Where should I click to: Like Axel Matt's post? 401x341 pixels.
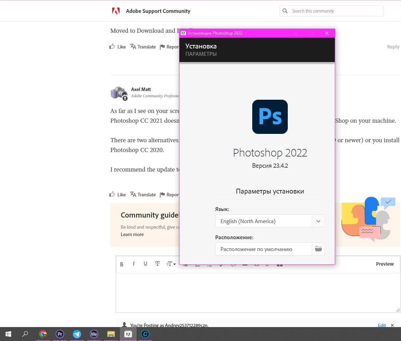click(118, 194)
